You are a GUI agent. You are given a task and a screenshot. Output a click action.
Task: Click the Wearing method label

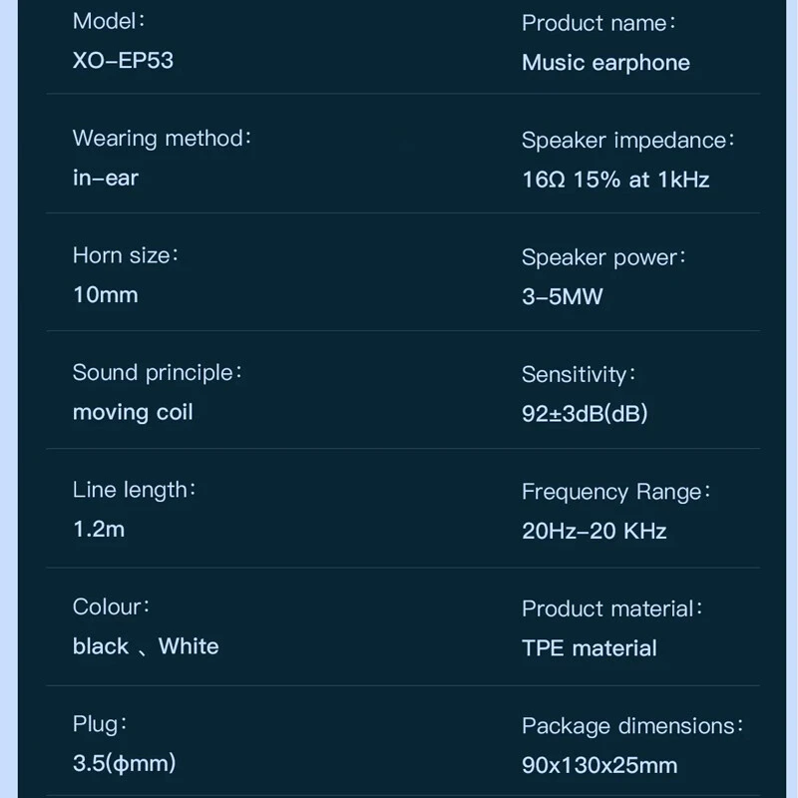162,139
